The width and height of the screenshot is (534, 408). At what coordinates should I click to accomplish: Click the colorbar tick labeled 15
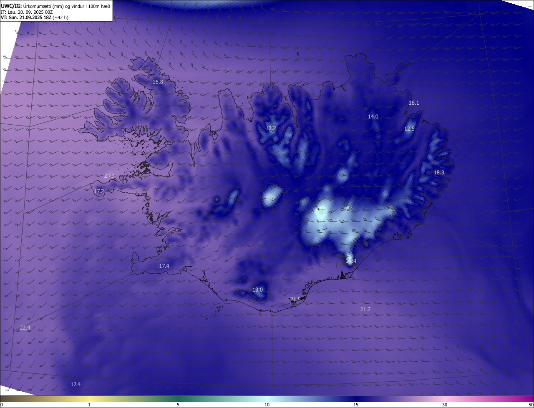[356, 405]
